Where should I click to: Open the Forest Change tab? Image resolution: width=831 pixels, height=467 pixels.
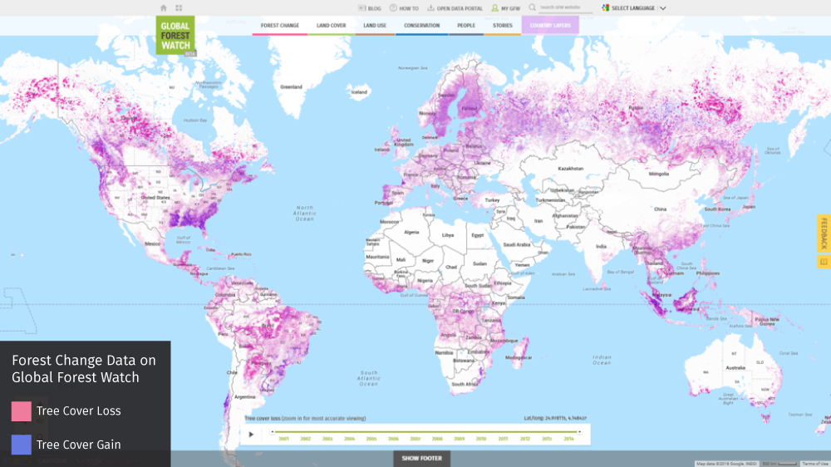pos(280,26)
